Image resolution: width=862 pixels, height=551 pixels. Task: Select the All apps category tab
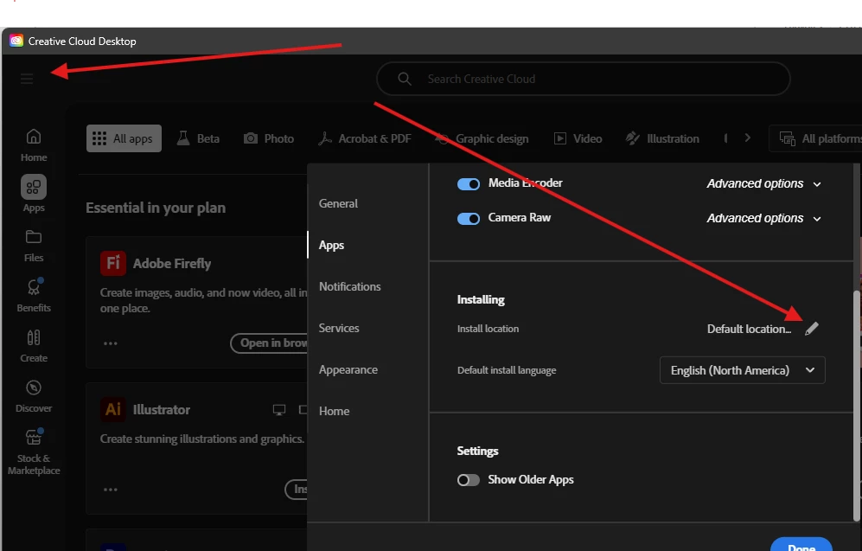[124, 138]
